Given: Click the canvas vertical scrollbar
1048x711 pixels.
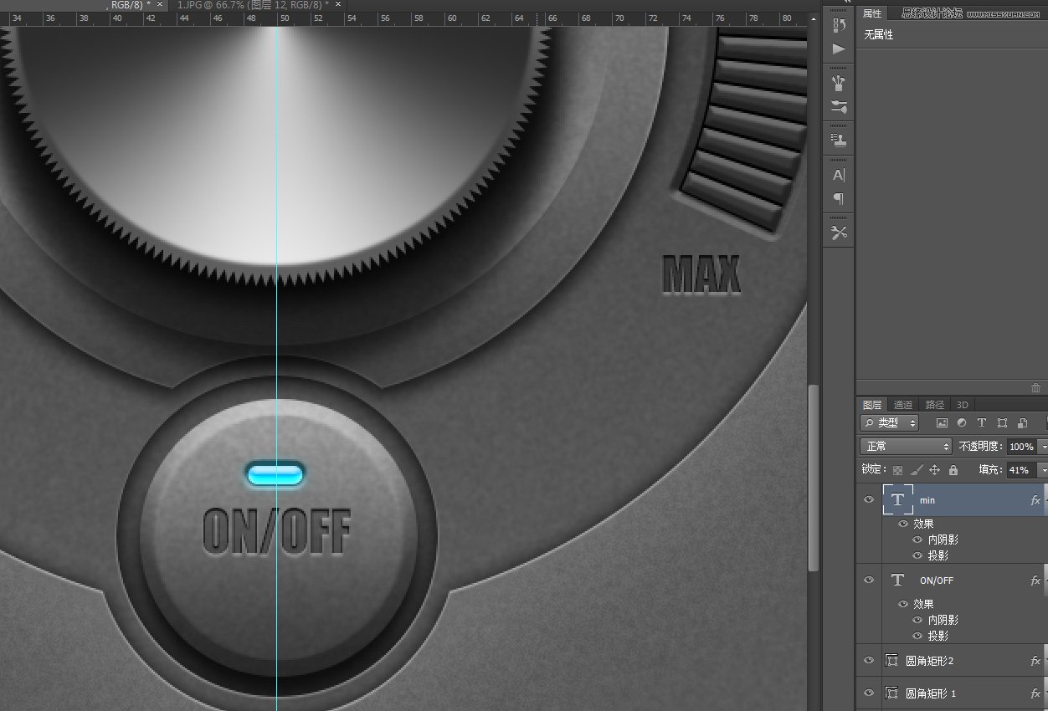Looking at the screenshot, I should point(813,477).
